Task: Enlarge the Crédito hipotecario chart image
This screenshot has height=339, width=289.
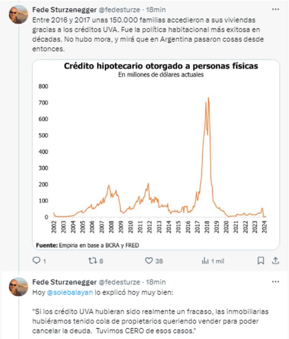Action: (x=156, y=155)
